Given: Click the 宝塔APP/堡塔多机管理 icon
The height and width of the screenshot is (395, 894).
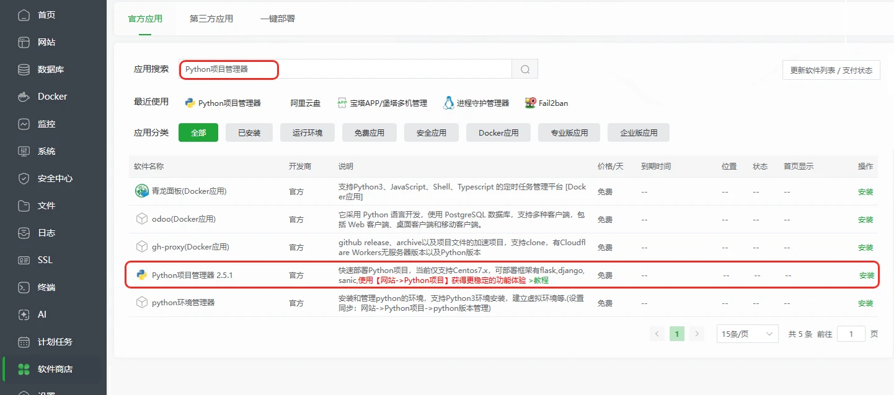Looking at the screenshot, I should click(x=342, y=103).
